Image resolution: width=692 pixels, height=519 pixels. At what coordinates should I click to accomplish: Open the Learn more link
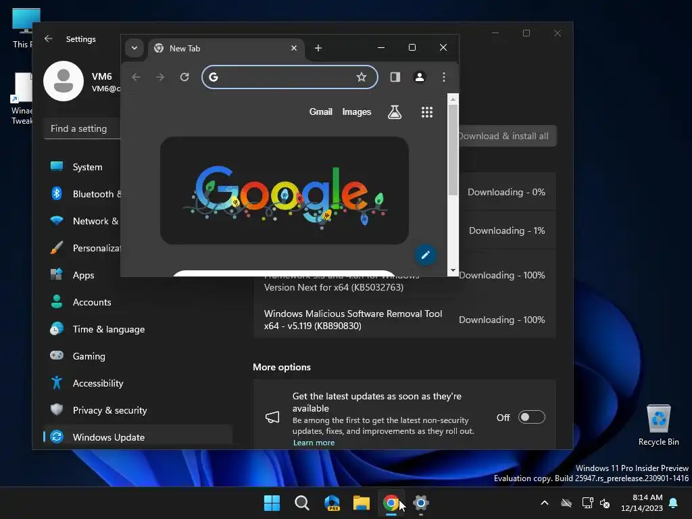(x=314, y=443)
